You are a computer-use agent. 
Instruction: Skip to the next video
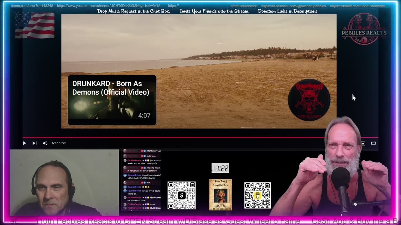(34, 143)
